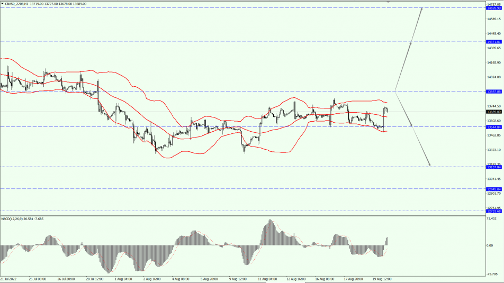Click the MACD(12,26,9) indicator label
504x283 pixels.
12,219
